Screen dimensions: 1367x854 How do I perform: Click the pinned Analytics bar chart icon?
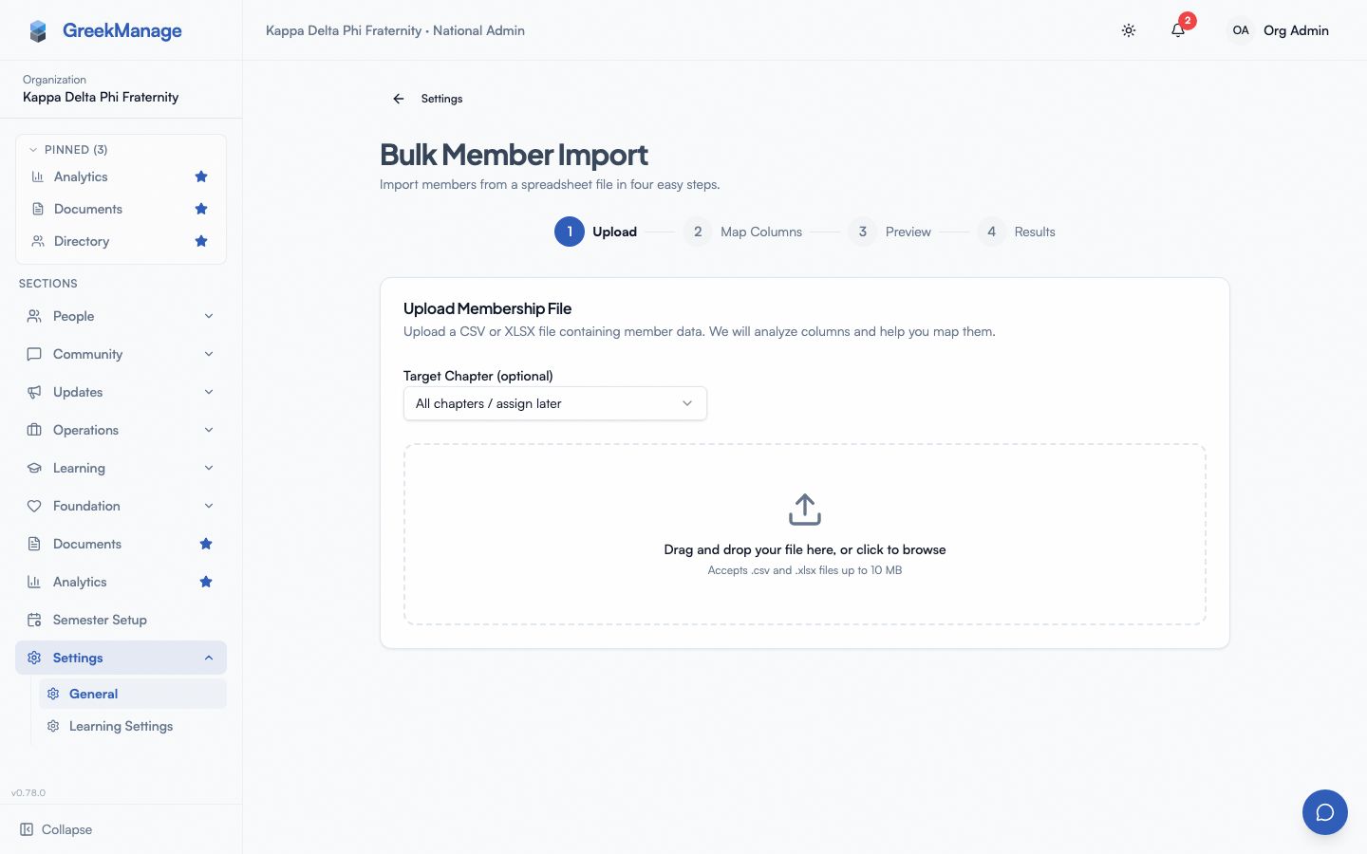coord(38,176)
